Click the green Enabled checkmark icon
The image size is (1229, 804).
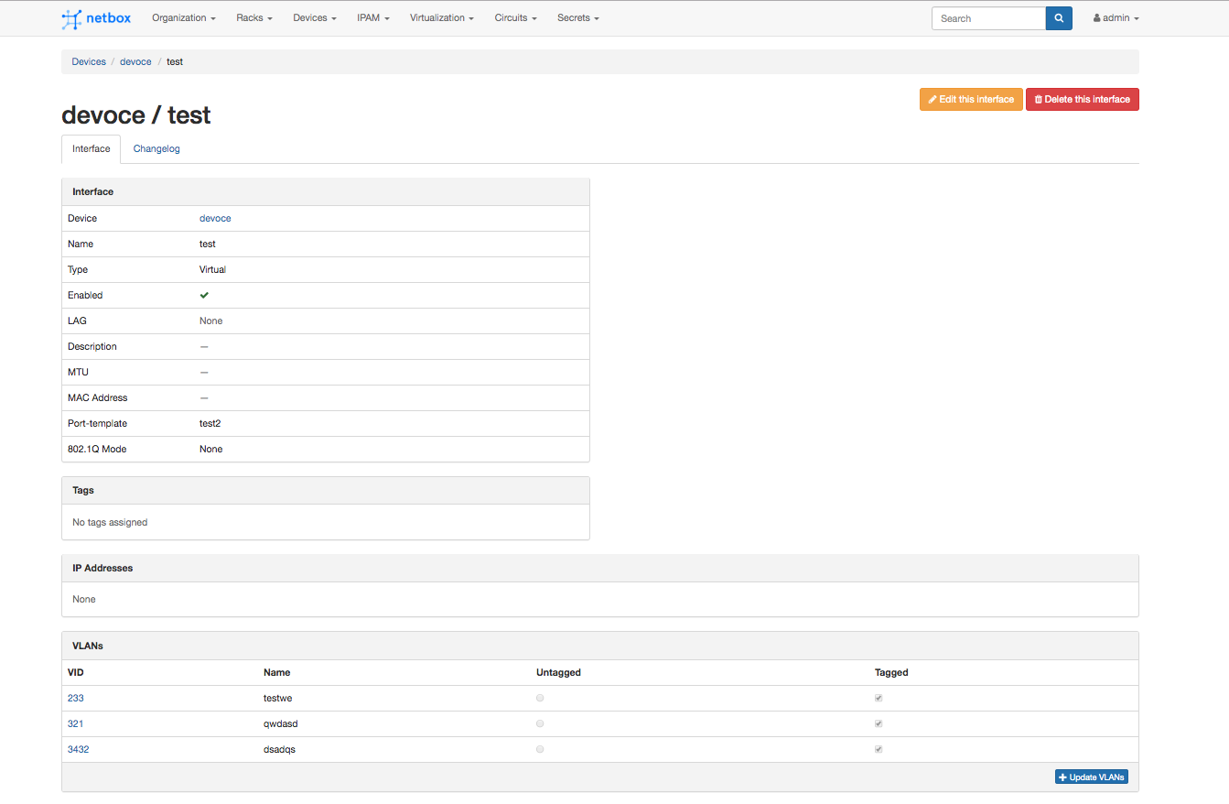pos(204,295)
